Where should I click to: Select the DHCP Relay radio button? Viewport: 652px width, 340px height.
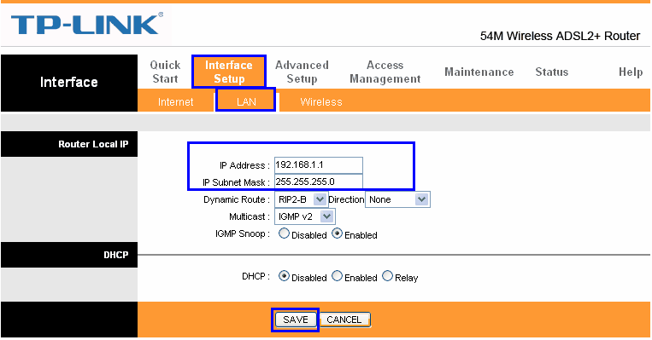point(388,276)
